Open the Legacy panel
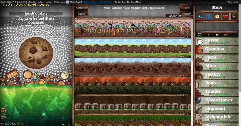Viewport: 241px width, 126px height. (186, 14)
